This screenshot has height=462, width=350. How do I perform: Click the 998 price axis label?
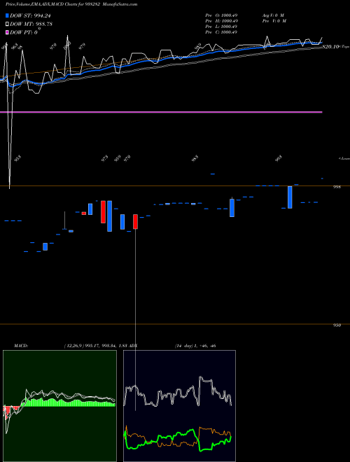click(x=337, y=187)
